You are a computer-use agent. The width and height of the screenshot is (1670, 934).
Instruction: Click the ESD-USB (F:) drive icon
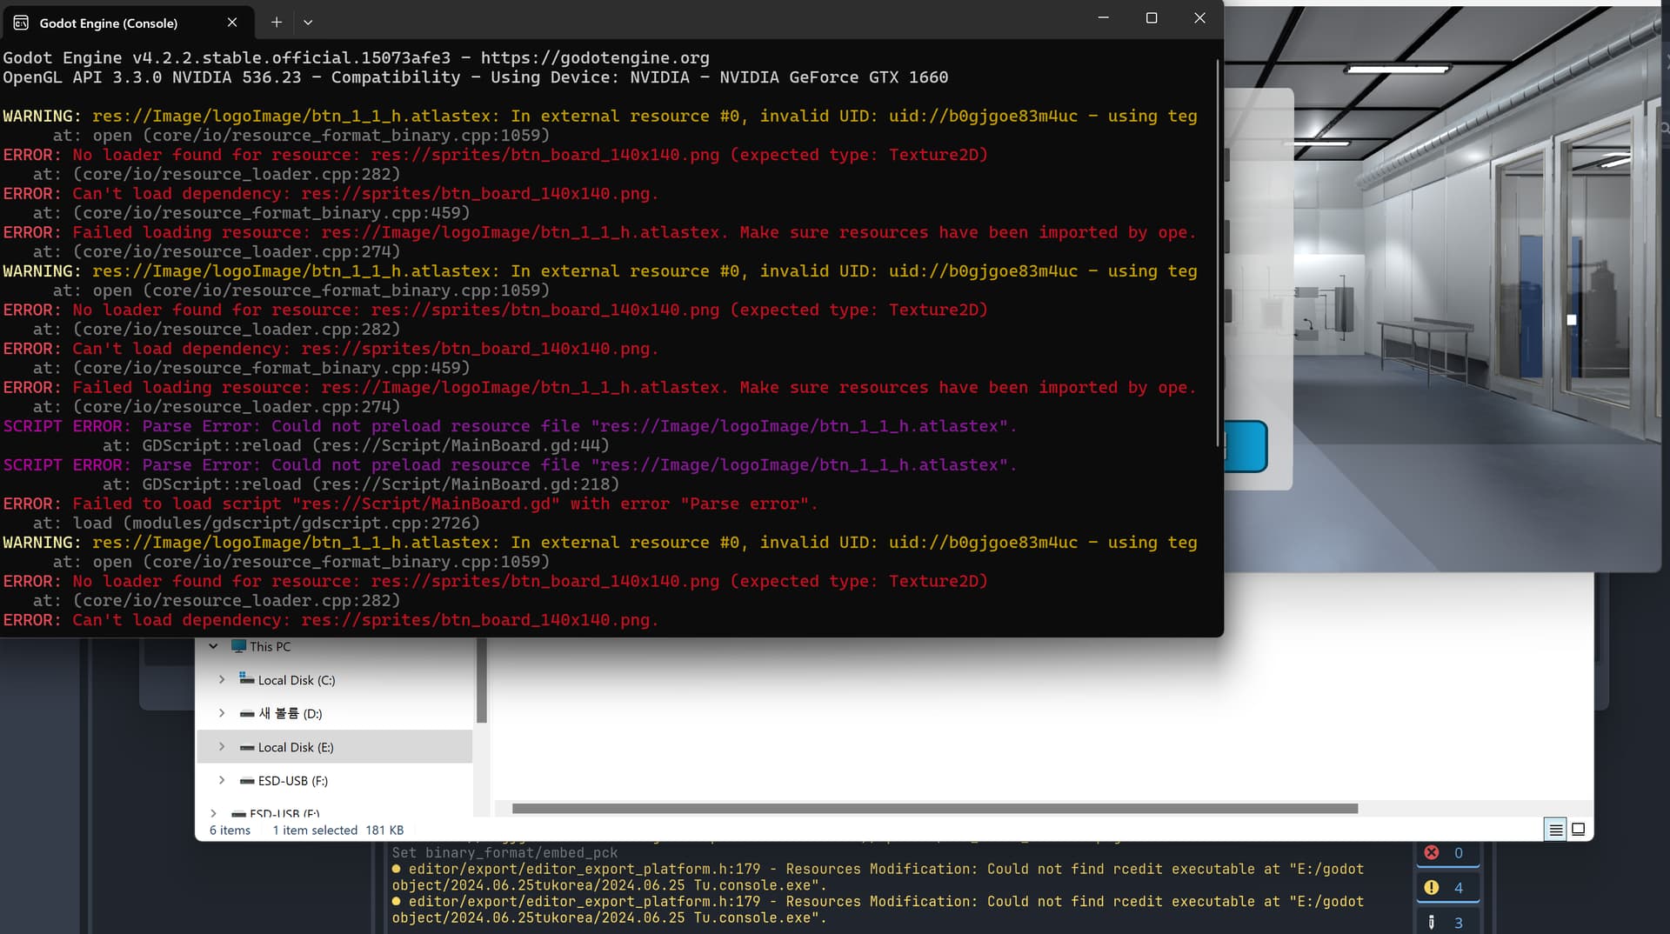(247, 781)
